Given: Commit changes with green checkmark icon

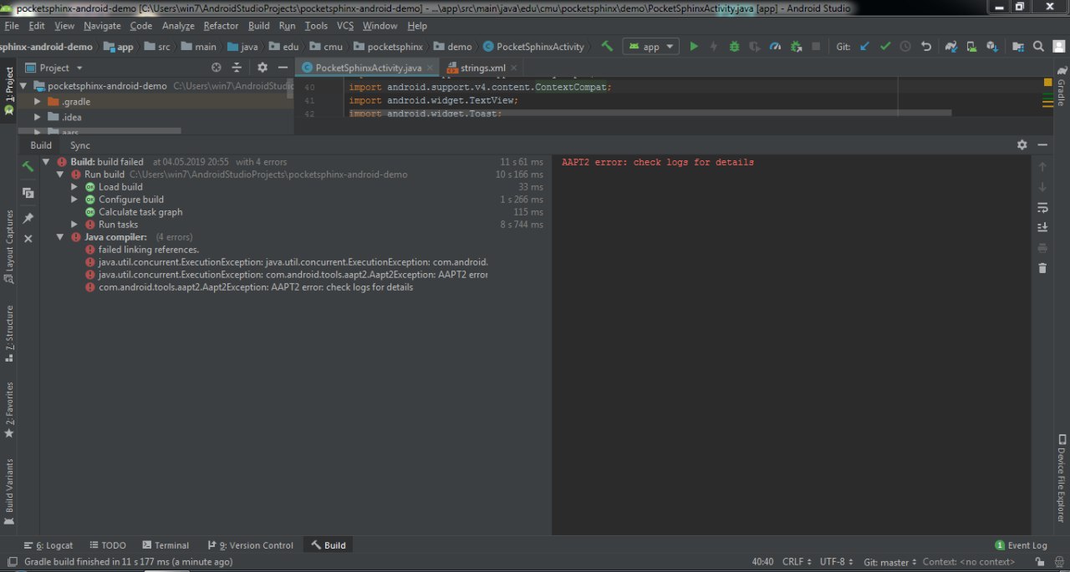Looking at the screenshot, I should [x=885, y=47].
